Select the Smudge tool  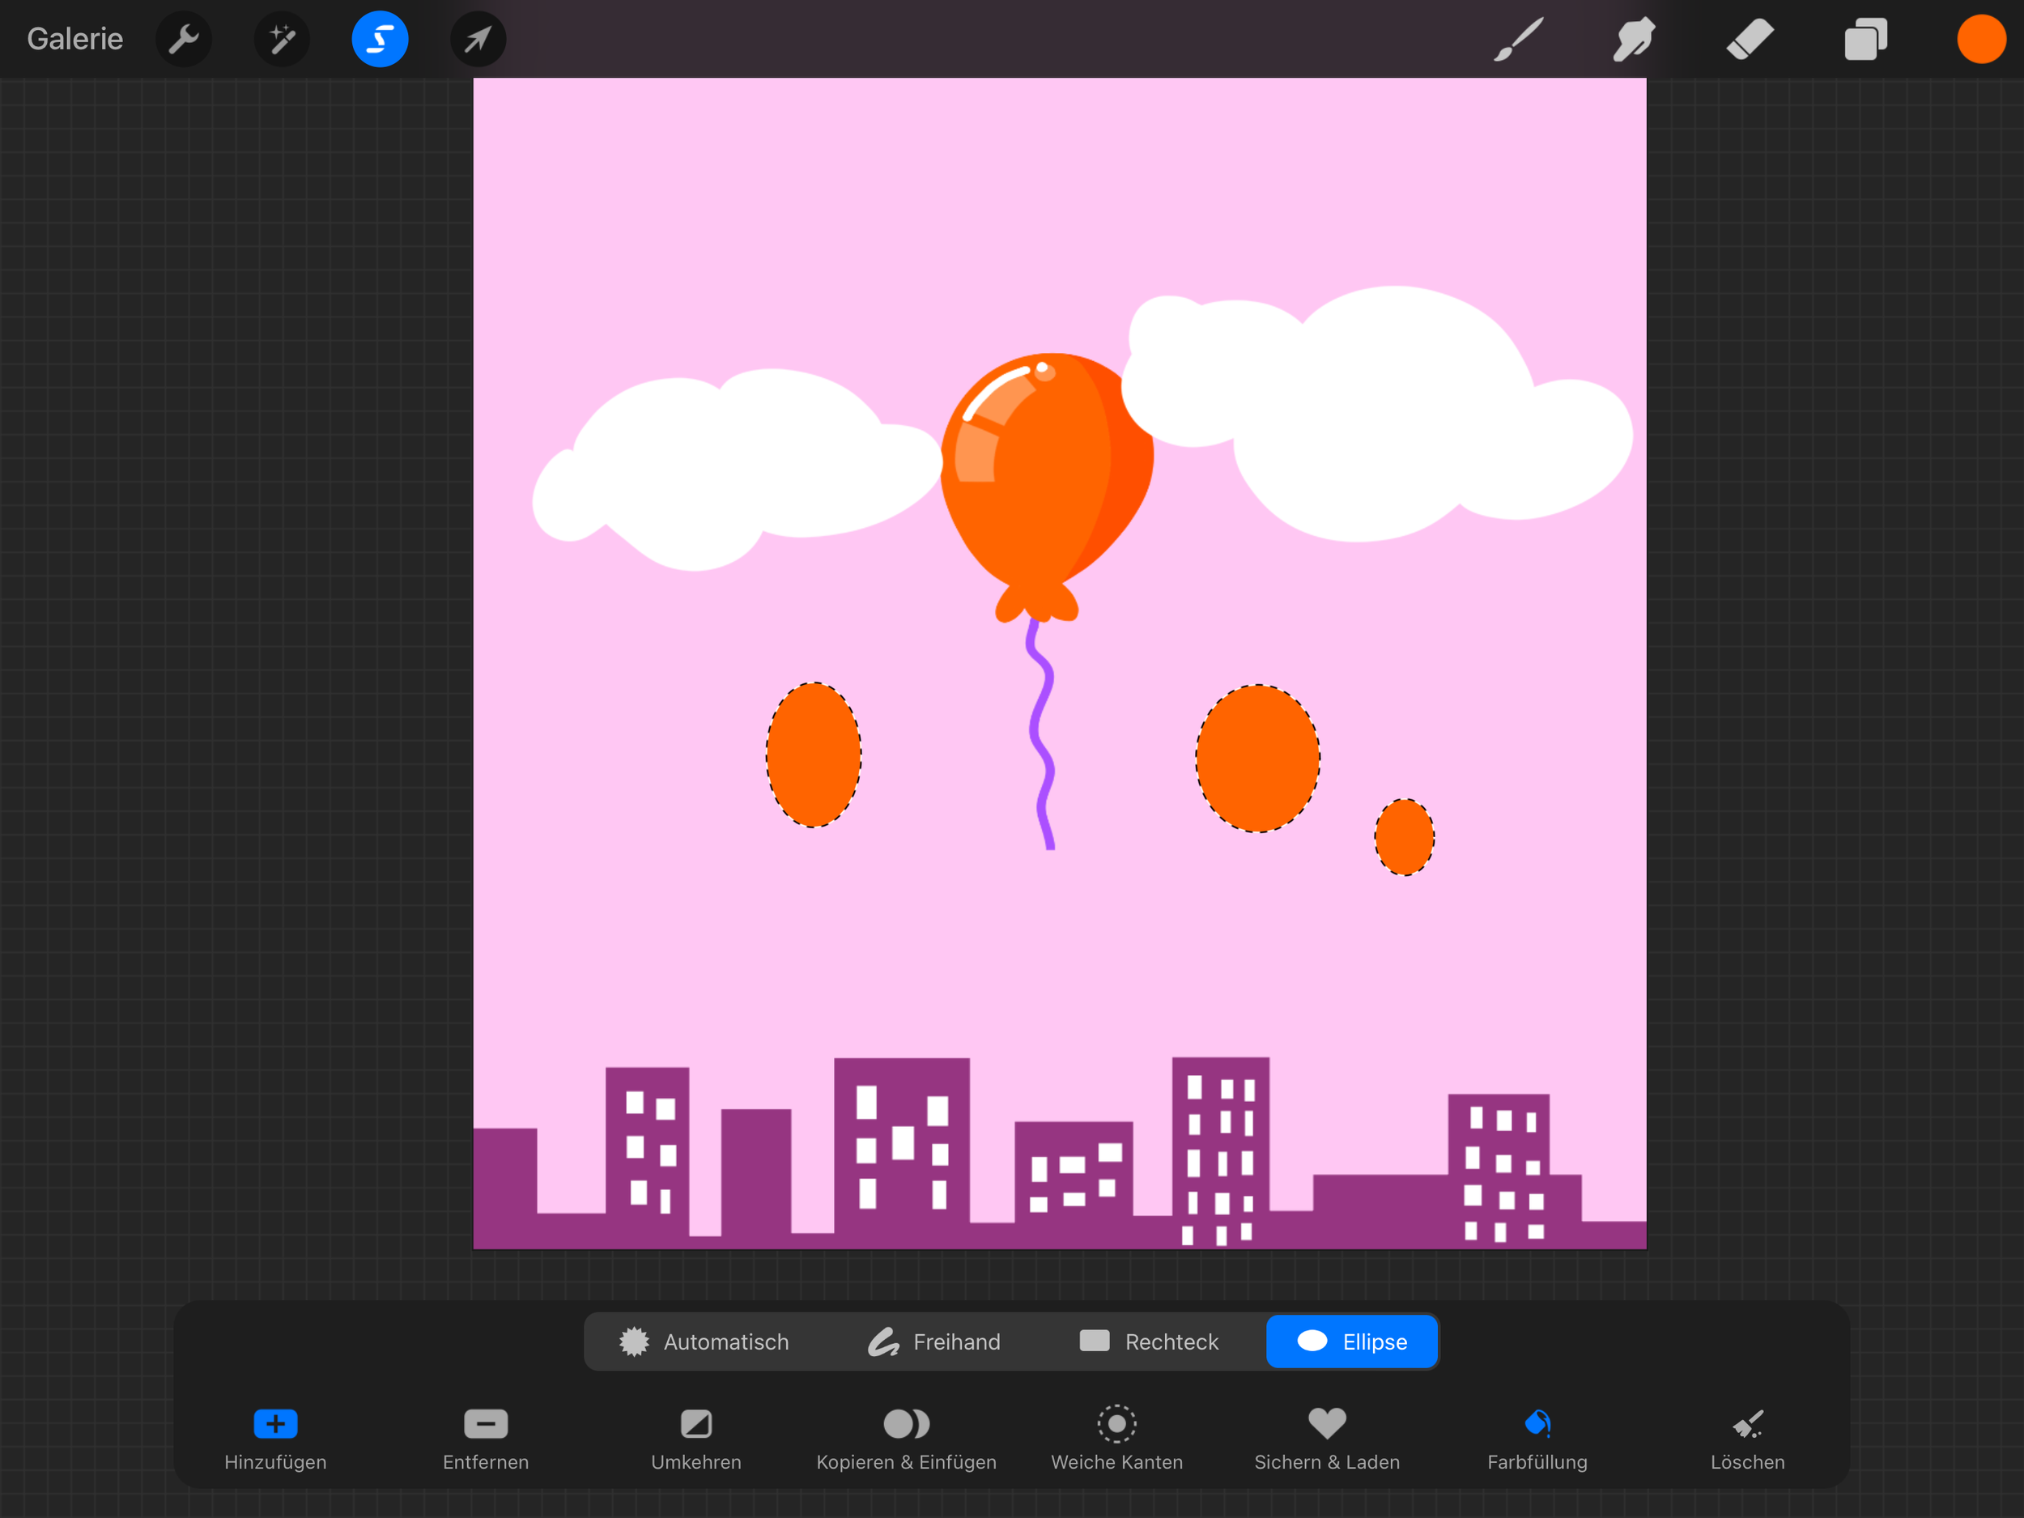[1633, 40]
